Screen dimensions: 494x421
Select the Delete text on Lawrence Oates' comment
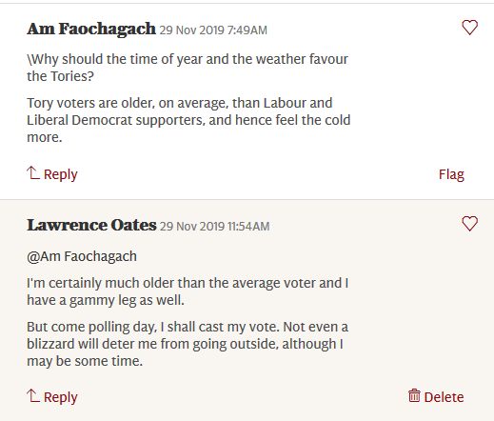(444, 397)
